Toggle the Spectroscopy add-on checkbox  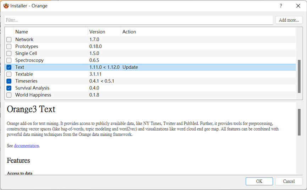[9, 60]
